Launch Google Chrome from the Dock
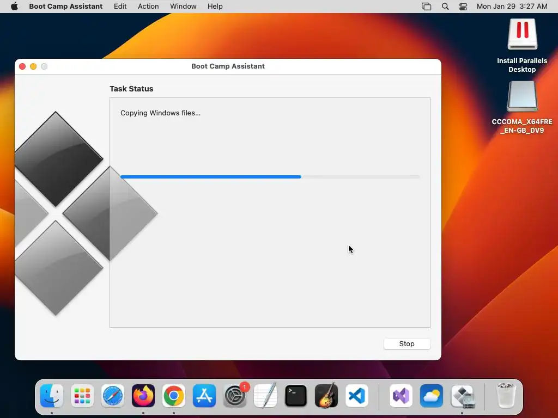 coord(174,396)
